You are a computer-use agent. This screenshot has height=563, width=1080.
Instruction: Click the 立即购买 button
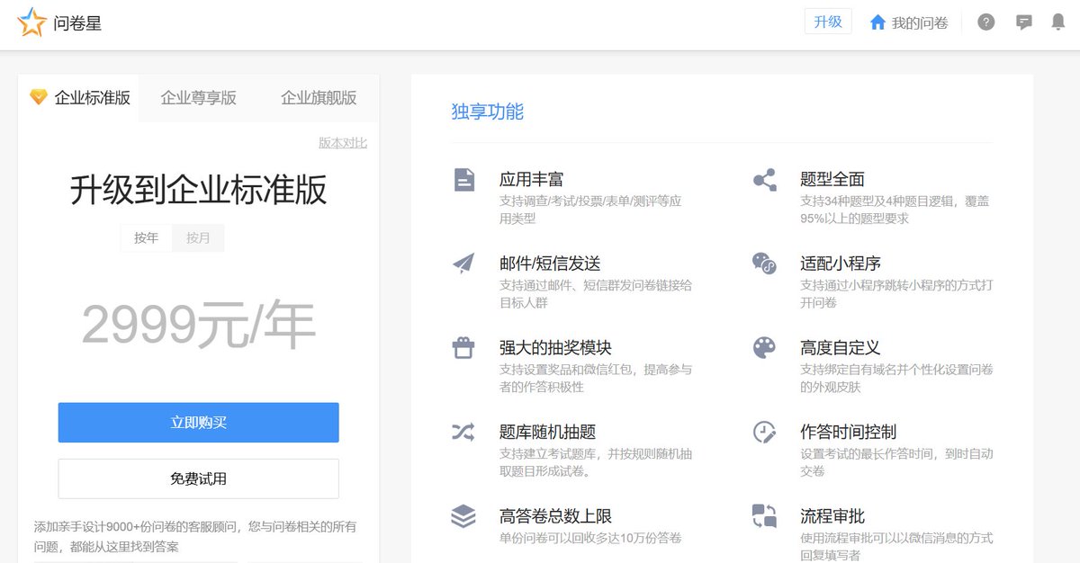199,423
